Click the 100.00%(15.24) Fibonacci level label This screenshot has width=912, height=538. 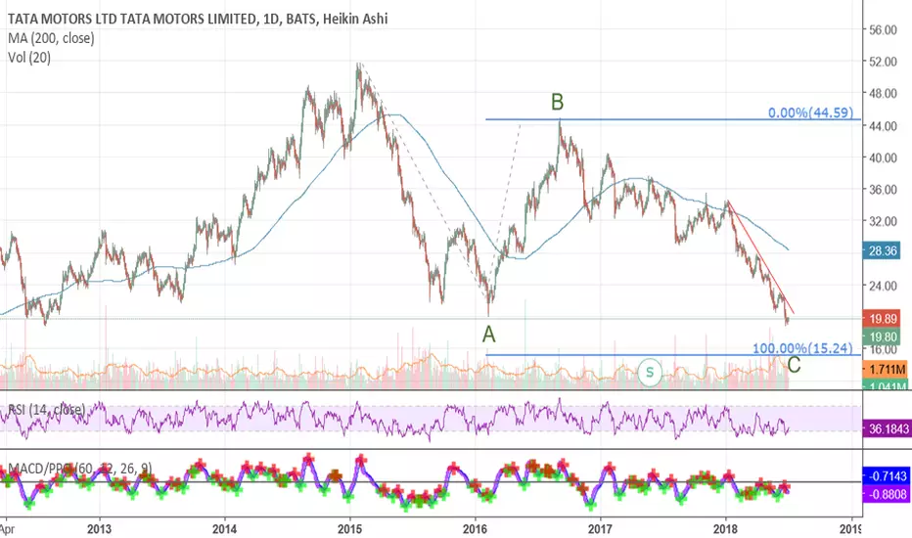tap(802, 348)
